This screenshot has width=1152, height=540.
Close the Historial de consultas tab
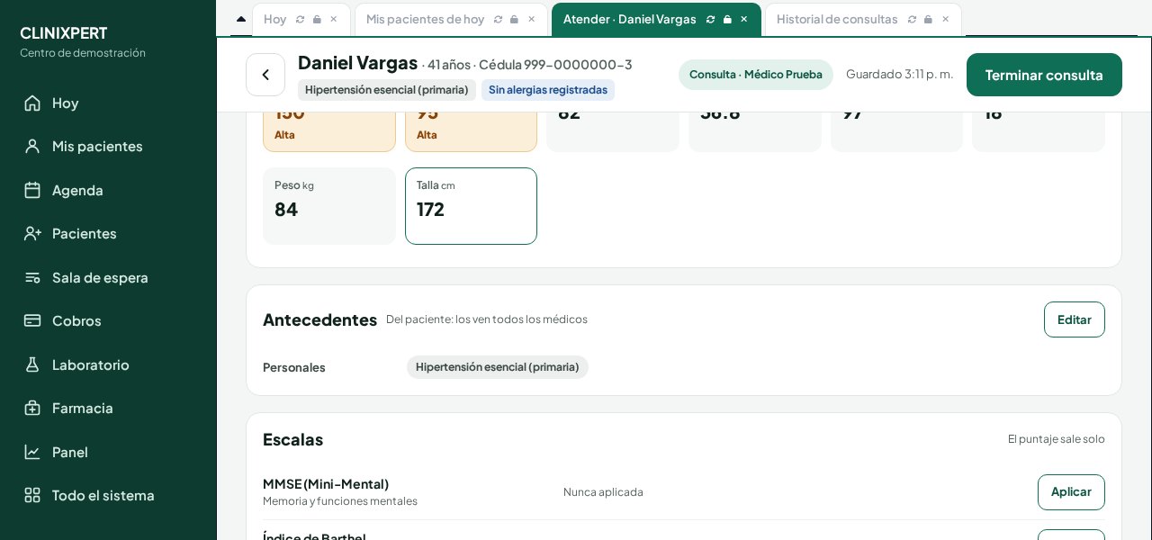click(x=945, y=19)
